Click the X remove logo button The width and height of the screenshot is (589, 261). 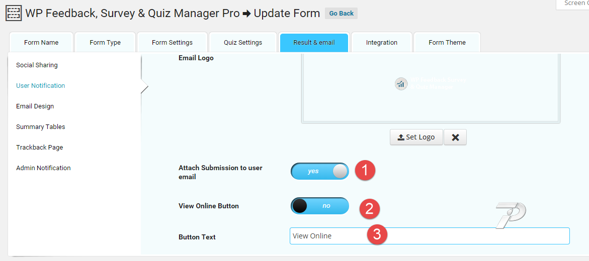455,138
